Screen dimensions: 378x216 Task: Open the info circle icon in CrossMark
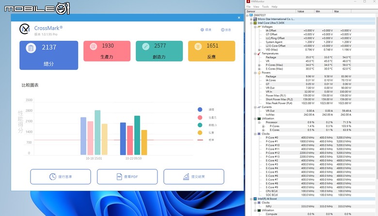(222, 30)
